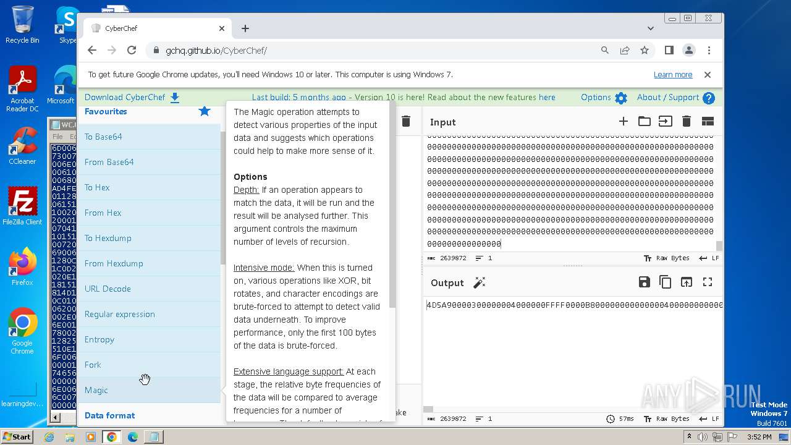Viewport: 791px width, 445px height.
Task: Click the taskbar clock 3:52 PM
Action: point(758,437)
